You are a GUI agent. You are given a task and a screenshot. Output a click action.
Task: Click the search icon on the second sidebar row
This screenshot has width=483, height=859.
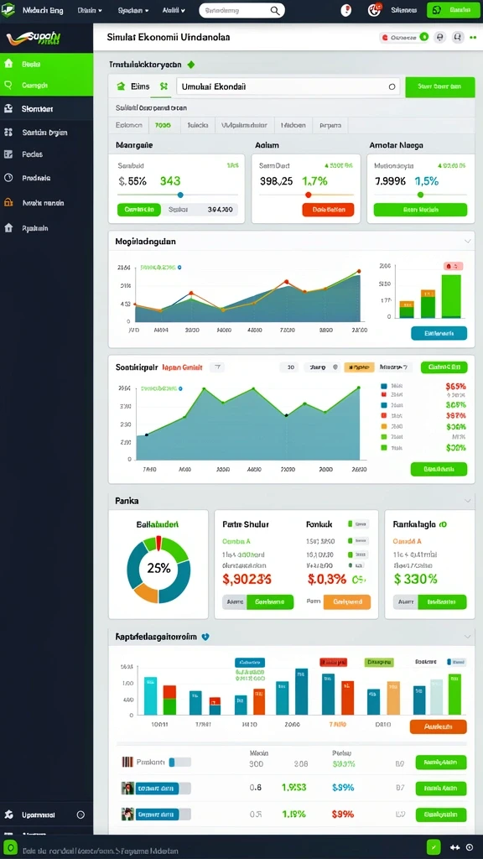pyautogui.click(x=8, y=86)
